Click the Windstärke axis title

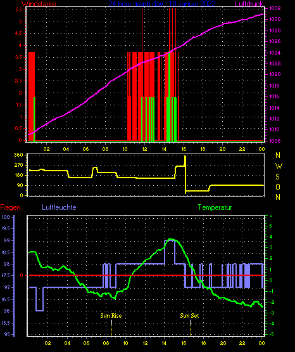click(x=39, y=4)
